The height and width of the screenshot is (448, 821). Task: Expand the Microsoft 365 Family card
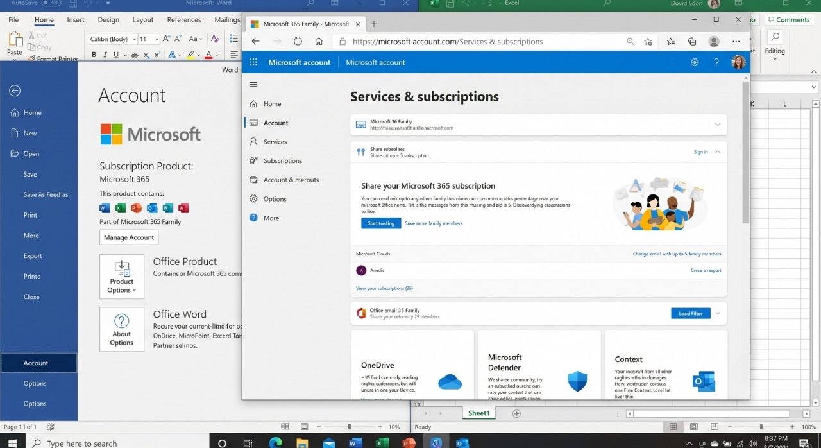coord(718,125)
